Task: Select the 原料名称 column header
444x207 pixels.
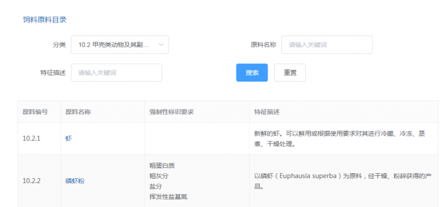Action: [x=78, y=112]
